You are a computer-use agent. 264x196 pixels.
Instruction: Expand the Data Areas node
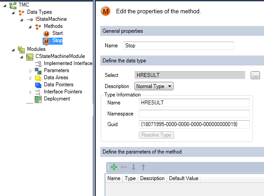[x=31, y=78]
